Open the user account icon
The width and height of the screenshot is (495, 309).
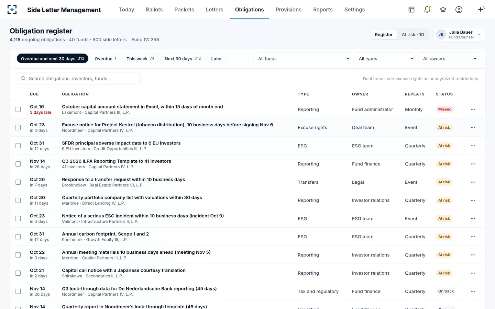pos(459,10)
